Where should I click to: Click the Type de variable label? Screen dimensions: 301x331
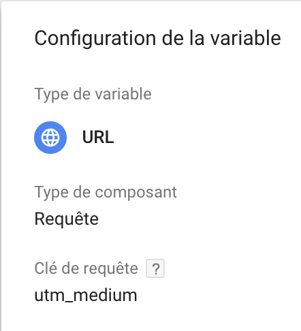pos(93,94)
